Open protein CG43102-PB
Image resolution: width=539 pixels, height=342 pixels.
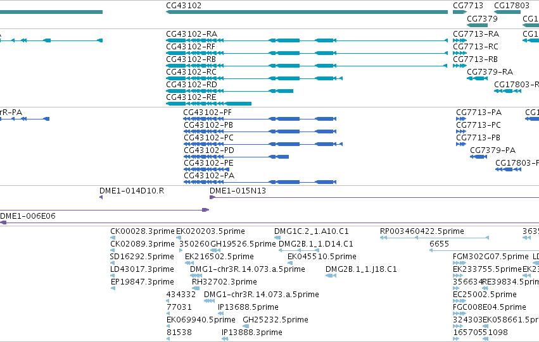(208, 125)
